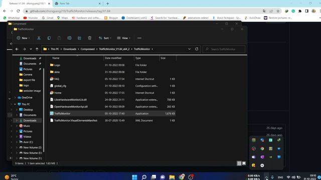
Task: Click the Paste icon in Explorer toolbar
Action: (x=59, y=38)
